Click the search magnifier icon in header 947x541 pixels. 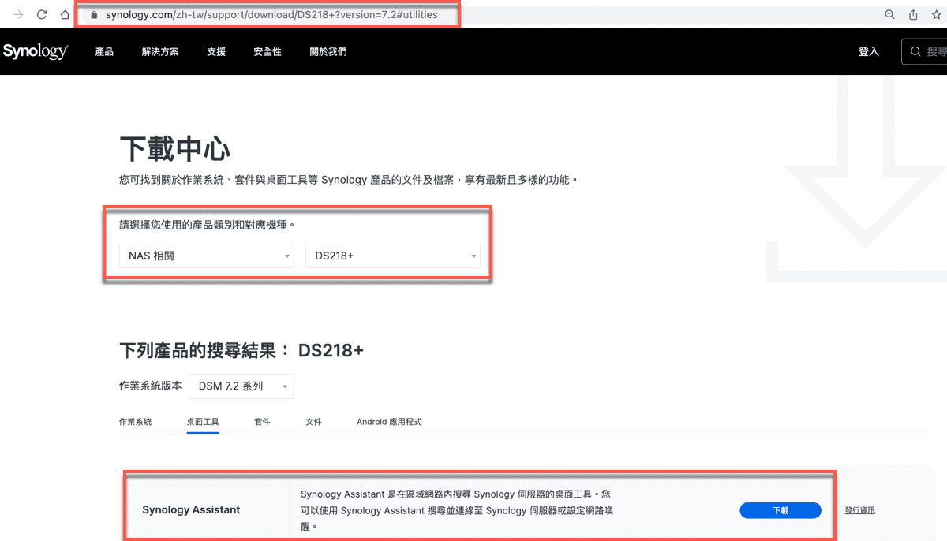click(x=915, y=51)
